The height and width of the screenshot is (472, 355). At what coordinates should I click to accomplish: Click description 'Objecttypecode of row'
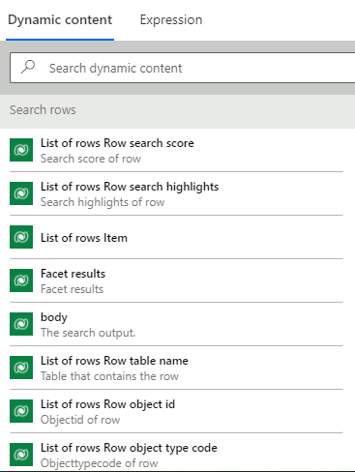pyautogui.click(x=100, y=463)
